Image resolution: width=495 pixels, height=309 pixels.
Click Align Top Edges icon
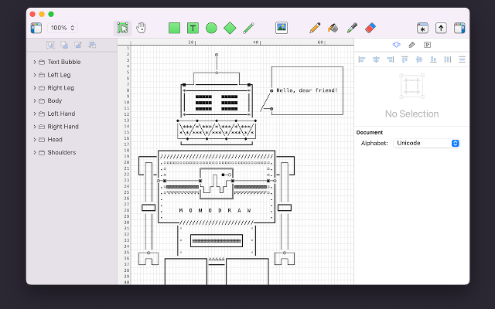[405, 59]
